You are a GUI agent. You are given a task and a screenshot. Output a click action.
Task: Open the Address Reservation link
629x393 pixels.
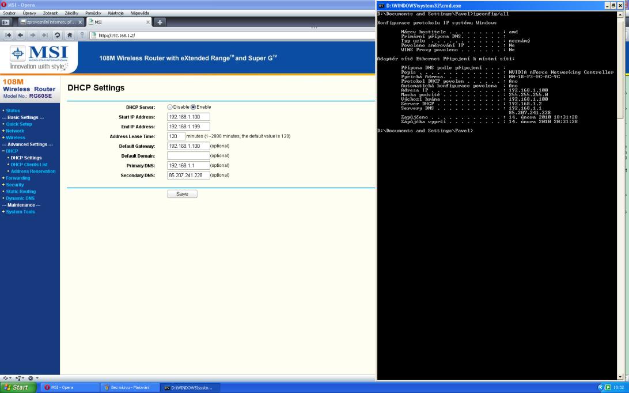[33, 171]
